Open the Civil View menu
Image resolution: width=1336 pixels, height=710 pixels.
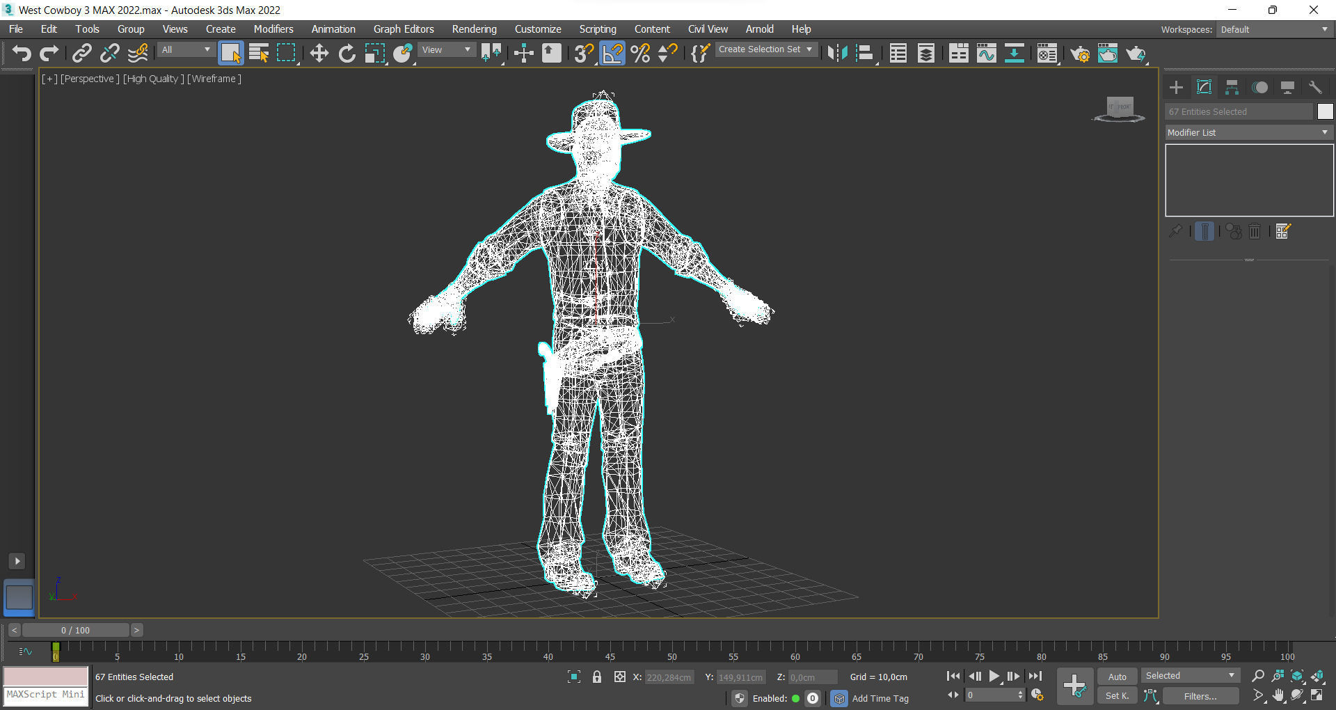708,29
